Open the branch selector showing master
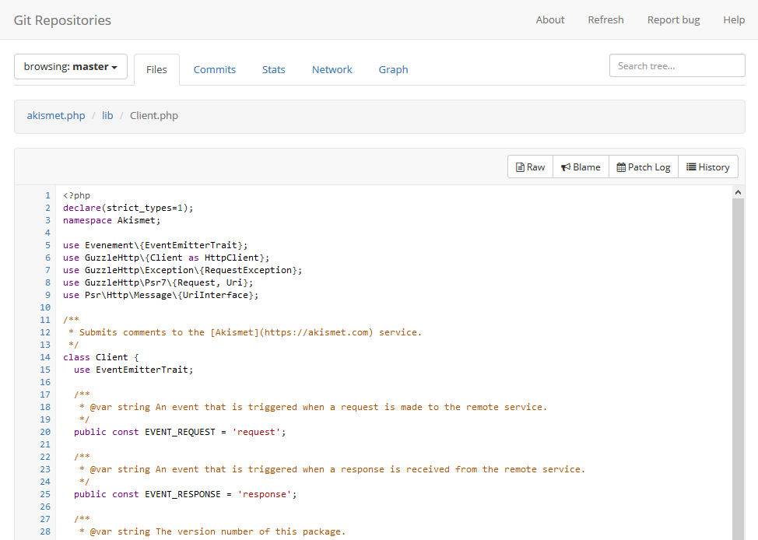This screenshot has width=758, height=540. pos(70,66)
